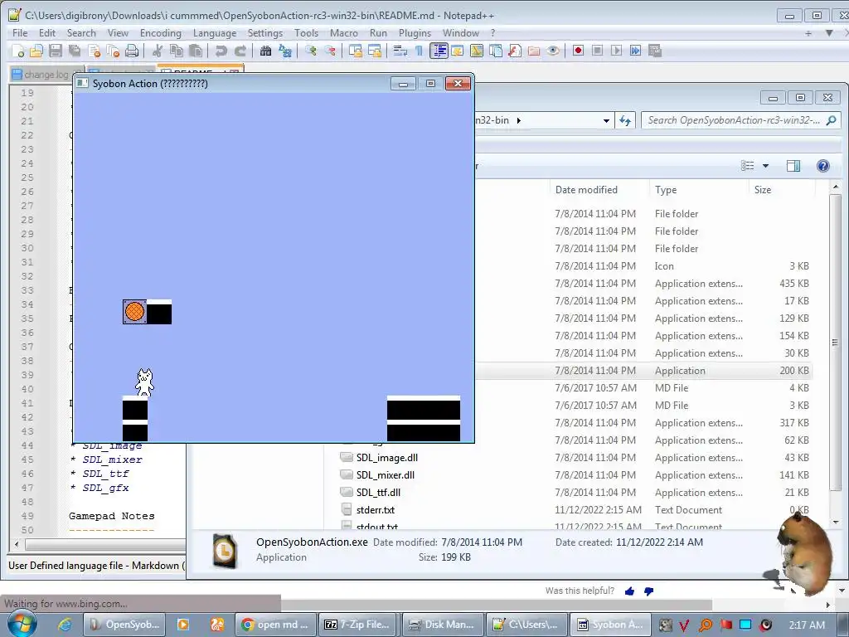
Task: Click the Notepad++ window list down arrow
Action: [828, 33]
